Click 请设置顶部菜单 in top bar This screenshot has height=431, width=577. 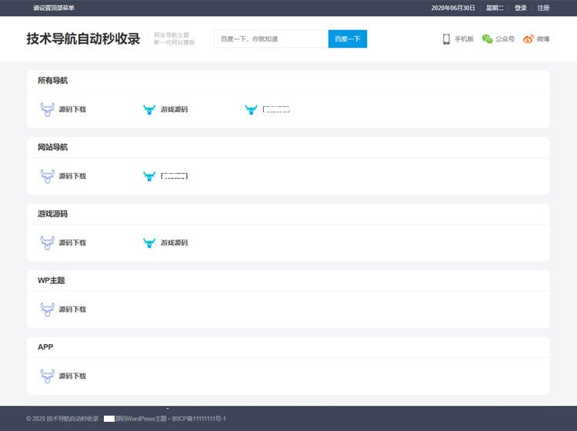(54, 8)
